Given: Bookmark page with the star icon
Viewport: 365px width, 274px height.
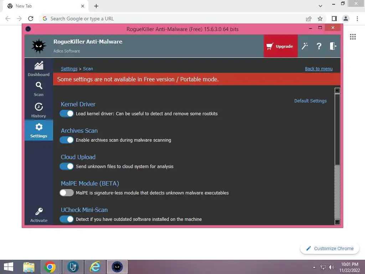Looking at the screenshot, I should pyautogui.click(x=320, y=19).
